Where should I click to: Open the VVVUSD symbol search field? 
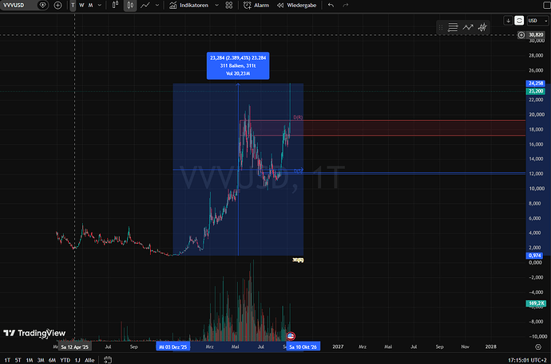pos(14,6)
